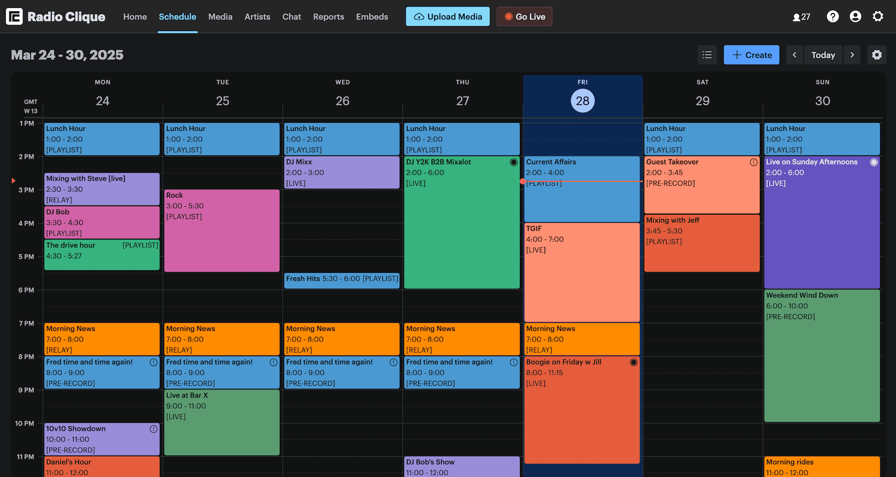
Task: Toggle recording on Boogie on Friday w Jill
Action: (x=634, y=362)
